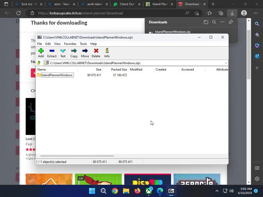This screenshot has width=263, height=197.
Task: Add a site to the Edge sidebar
Action: (x=257, y=68)
